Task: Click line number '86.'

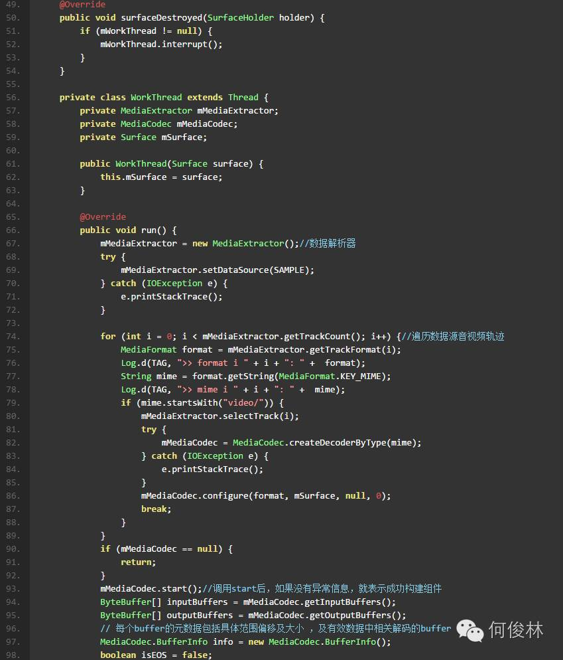Action: [13, 496]
